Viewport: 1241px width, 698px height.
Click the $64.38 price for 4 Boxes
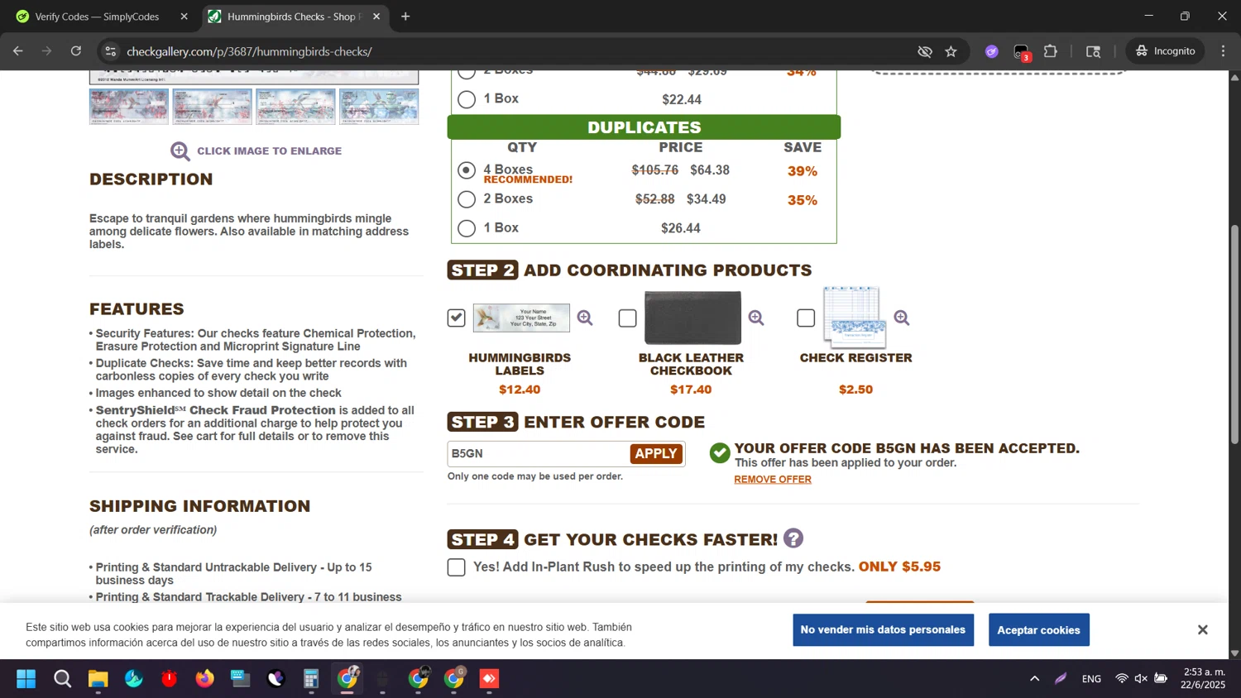(710, 170)
